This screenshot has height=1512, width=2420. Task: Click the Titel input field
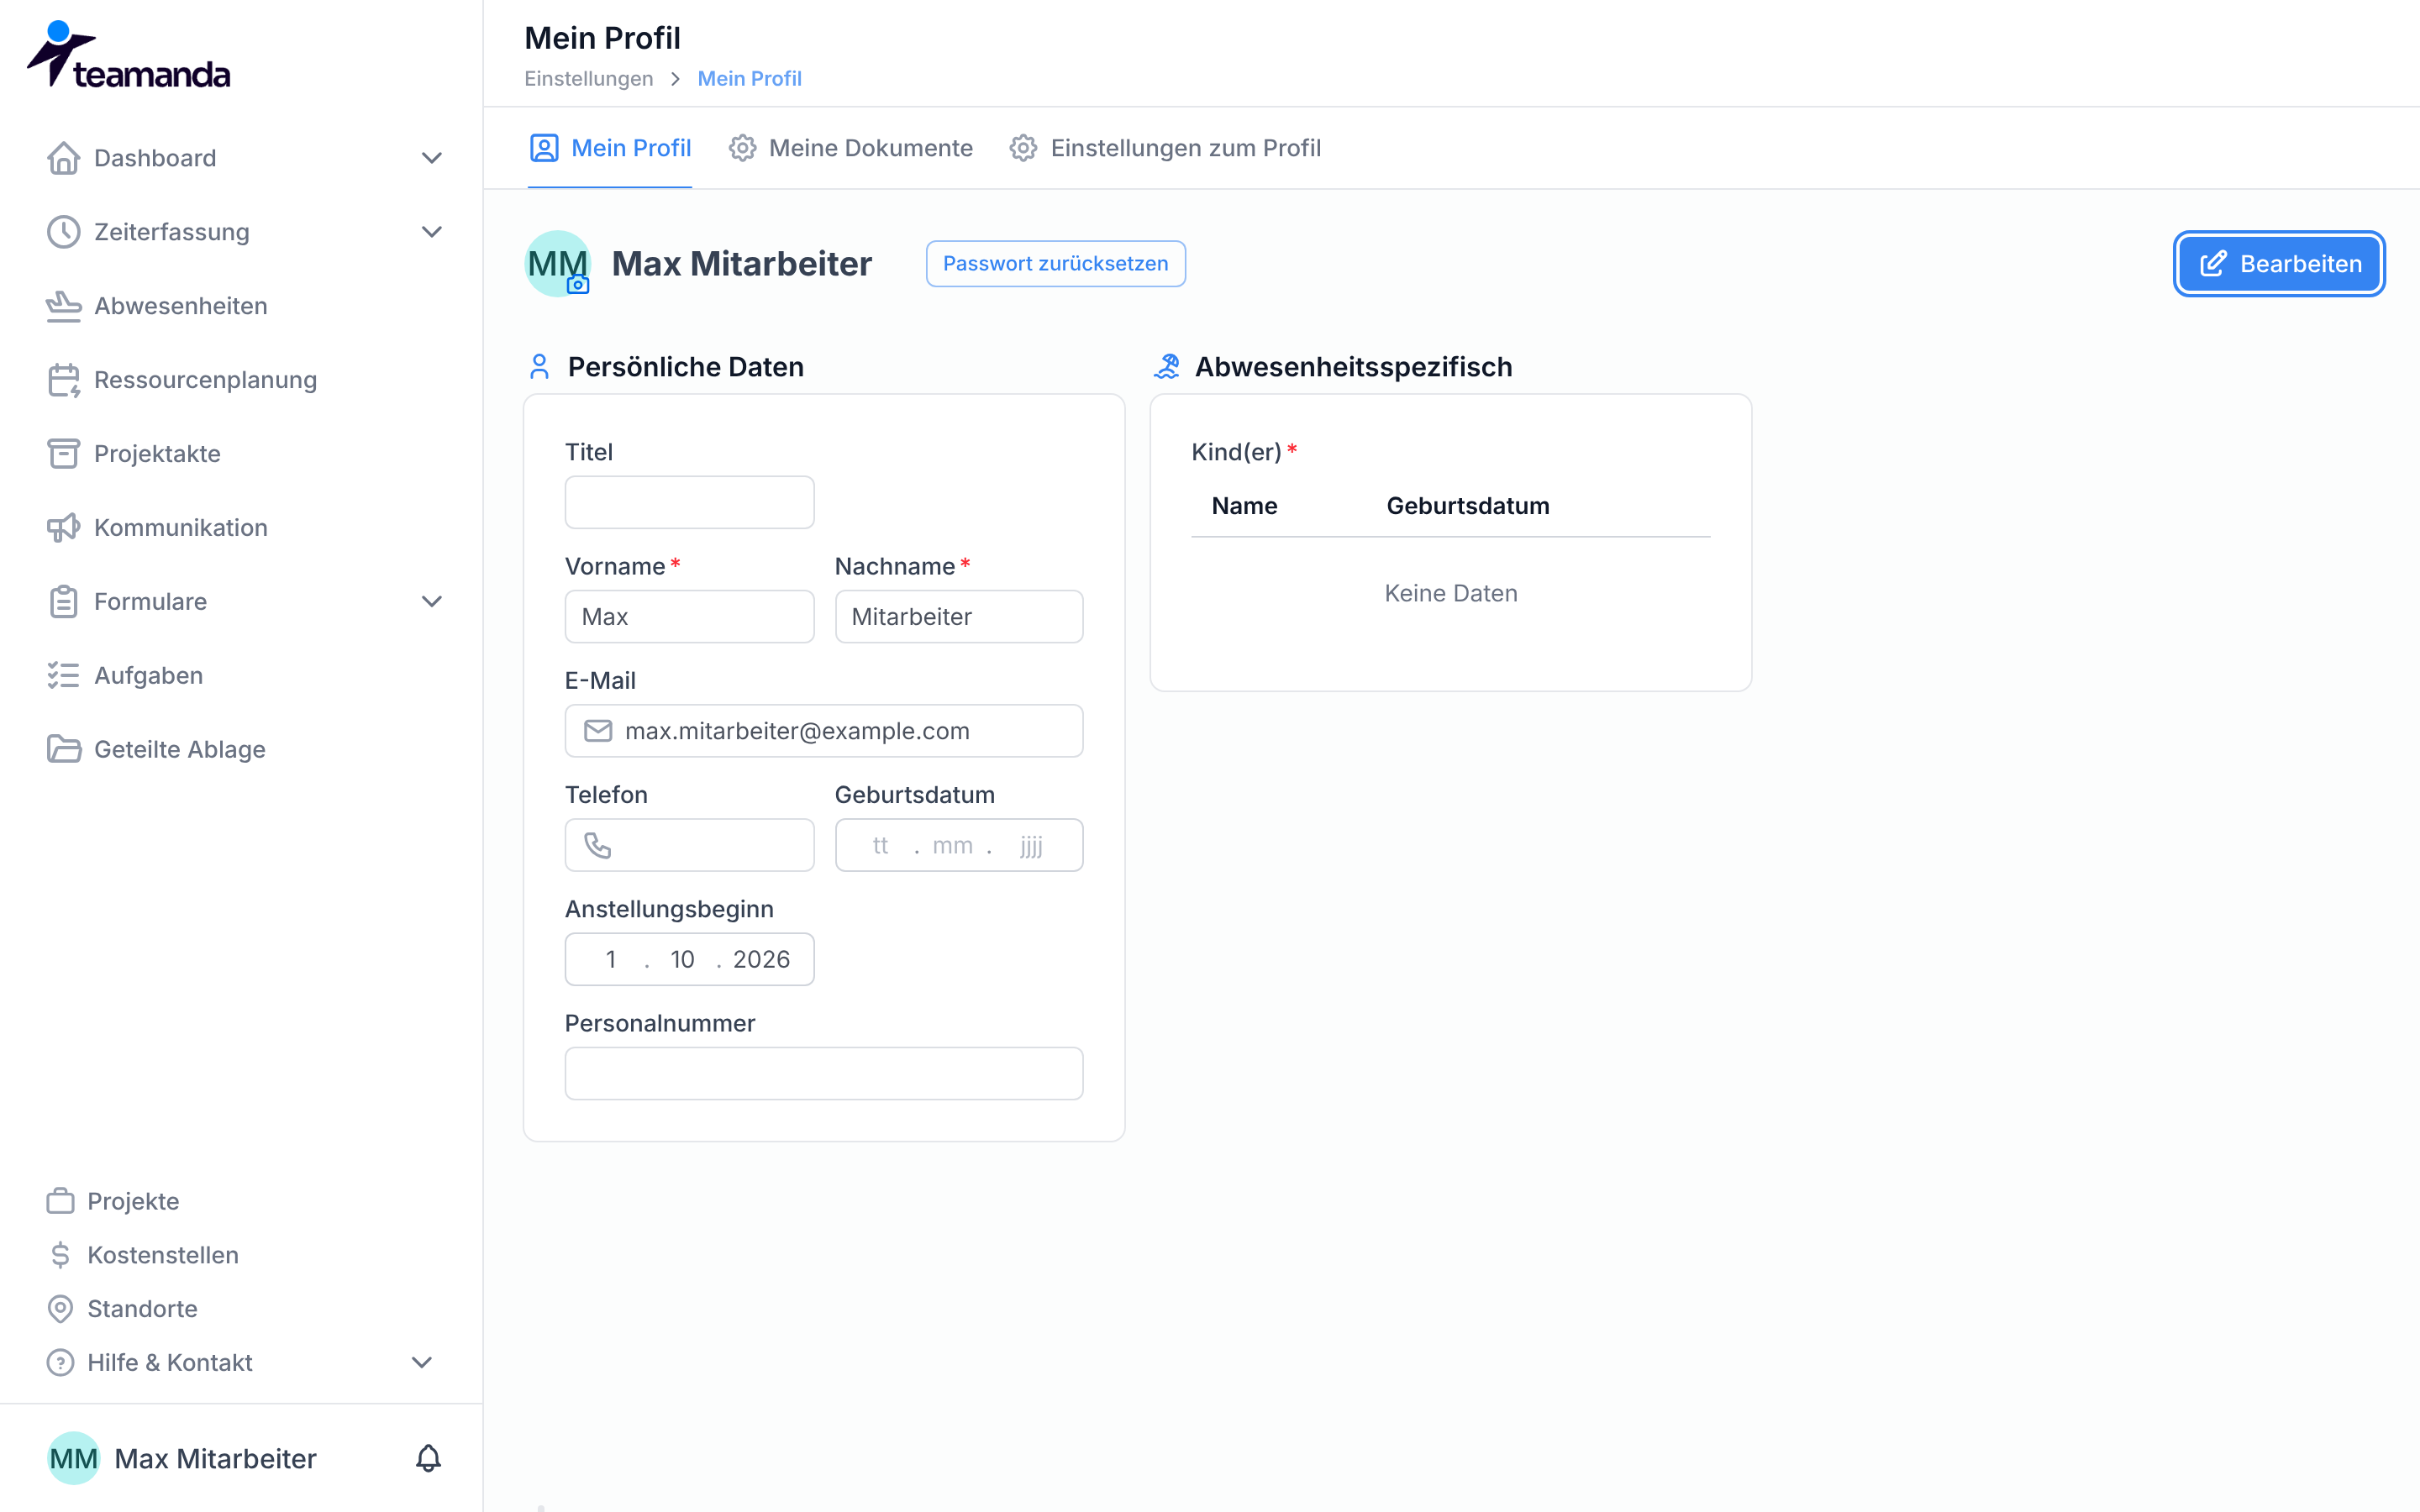click(x=689, y=502)
